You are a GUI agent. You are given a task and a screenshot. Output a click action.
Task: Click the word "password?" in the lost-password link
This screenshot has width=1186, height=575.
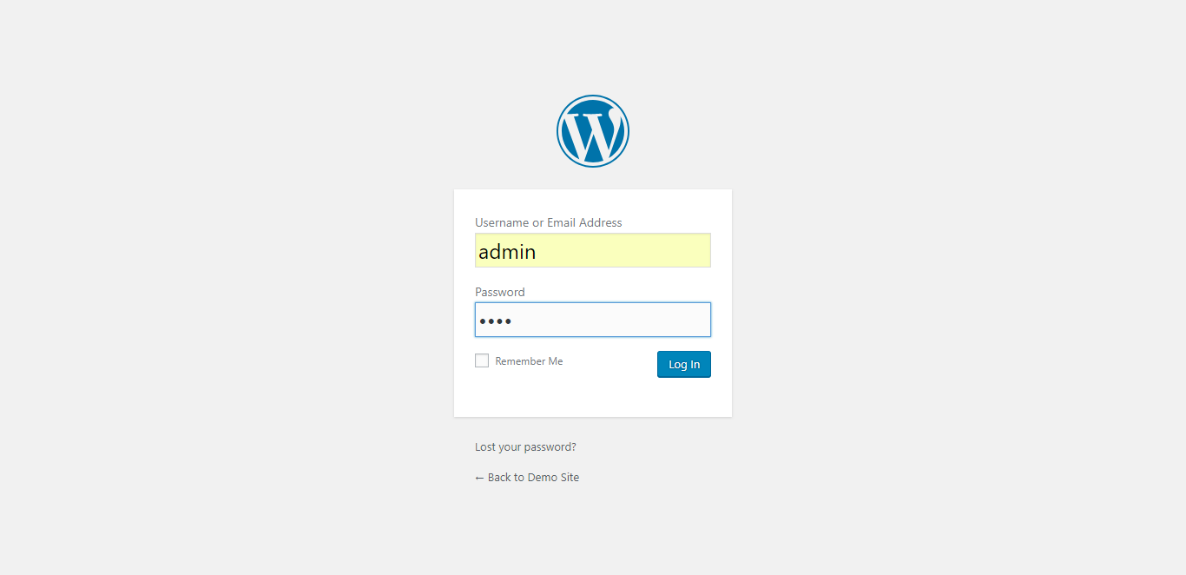point(550,447)
